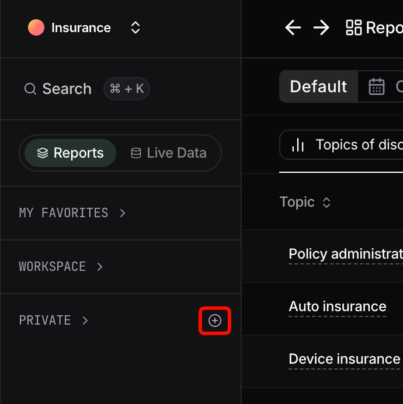Click the MY FAVORITES label

point(64,213)
